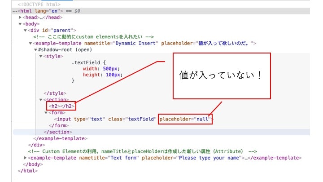323x182 pixels.
Task: Select the closing /section tag line
Action: coord(161,132)
